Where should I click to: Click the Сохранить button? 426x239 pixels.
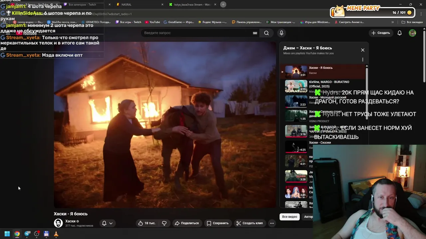[218, 223]
